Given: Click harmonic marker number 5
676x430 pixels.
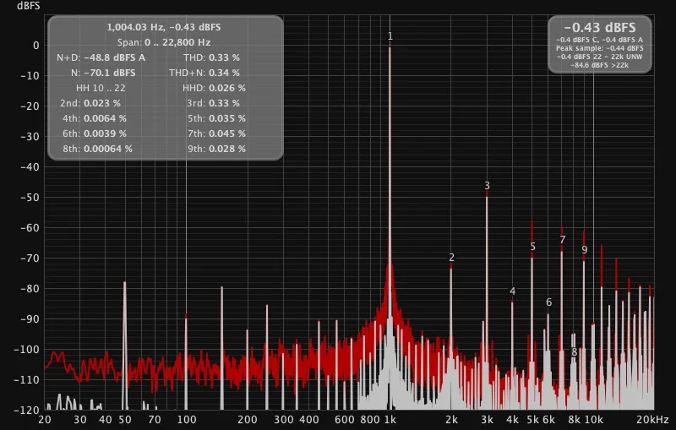Looking at the screenshot, I should [x=532, y=248].
